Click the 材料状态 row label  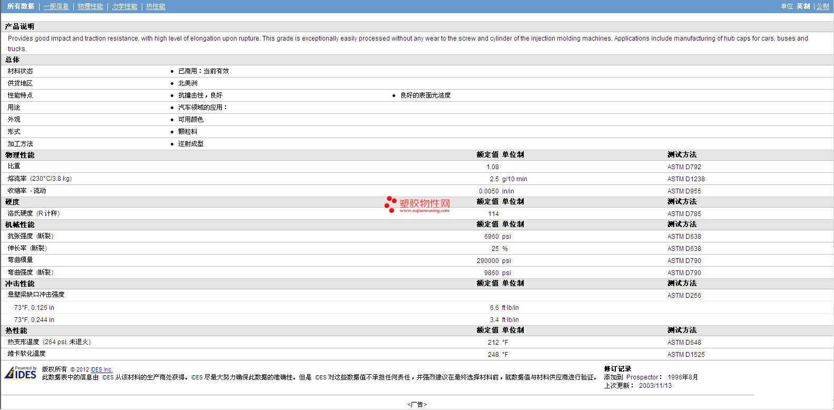pyautogui.click(x=20, y=71)
